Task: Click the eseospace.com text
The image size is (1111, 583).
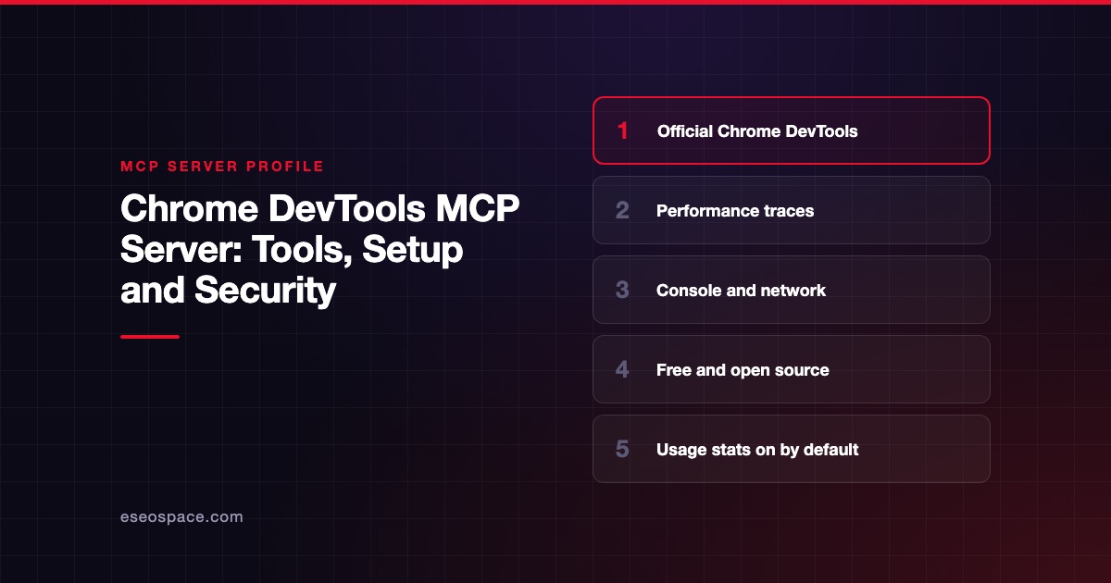Action: 181,517
